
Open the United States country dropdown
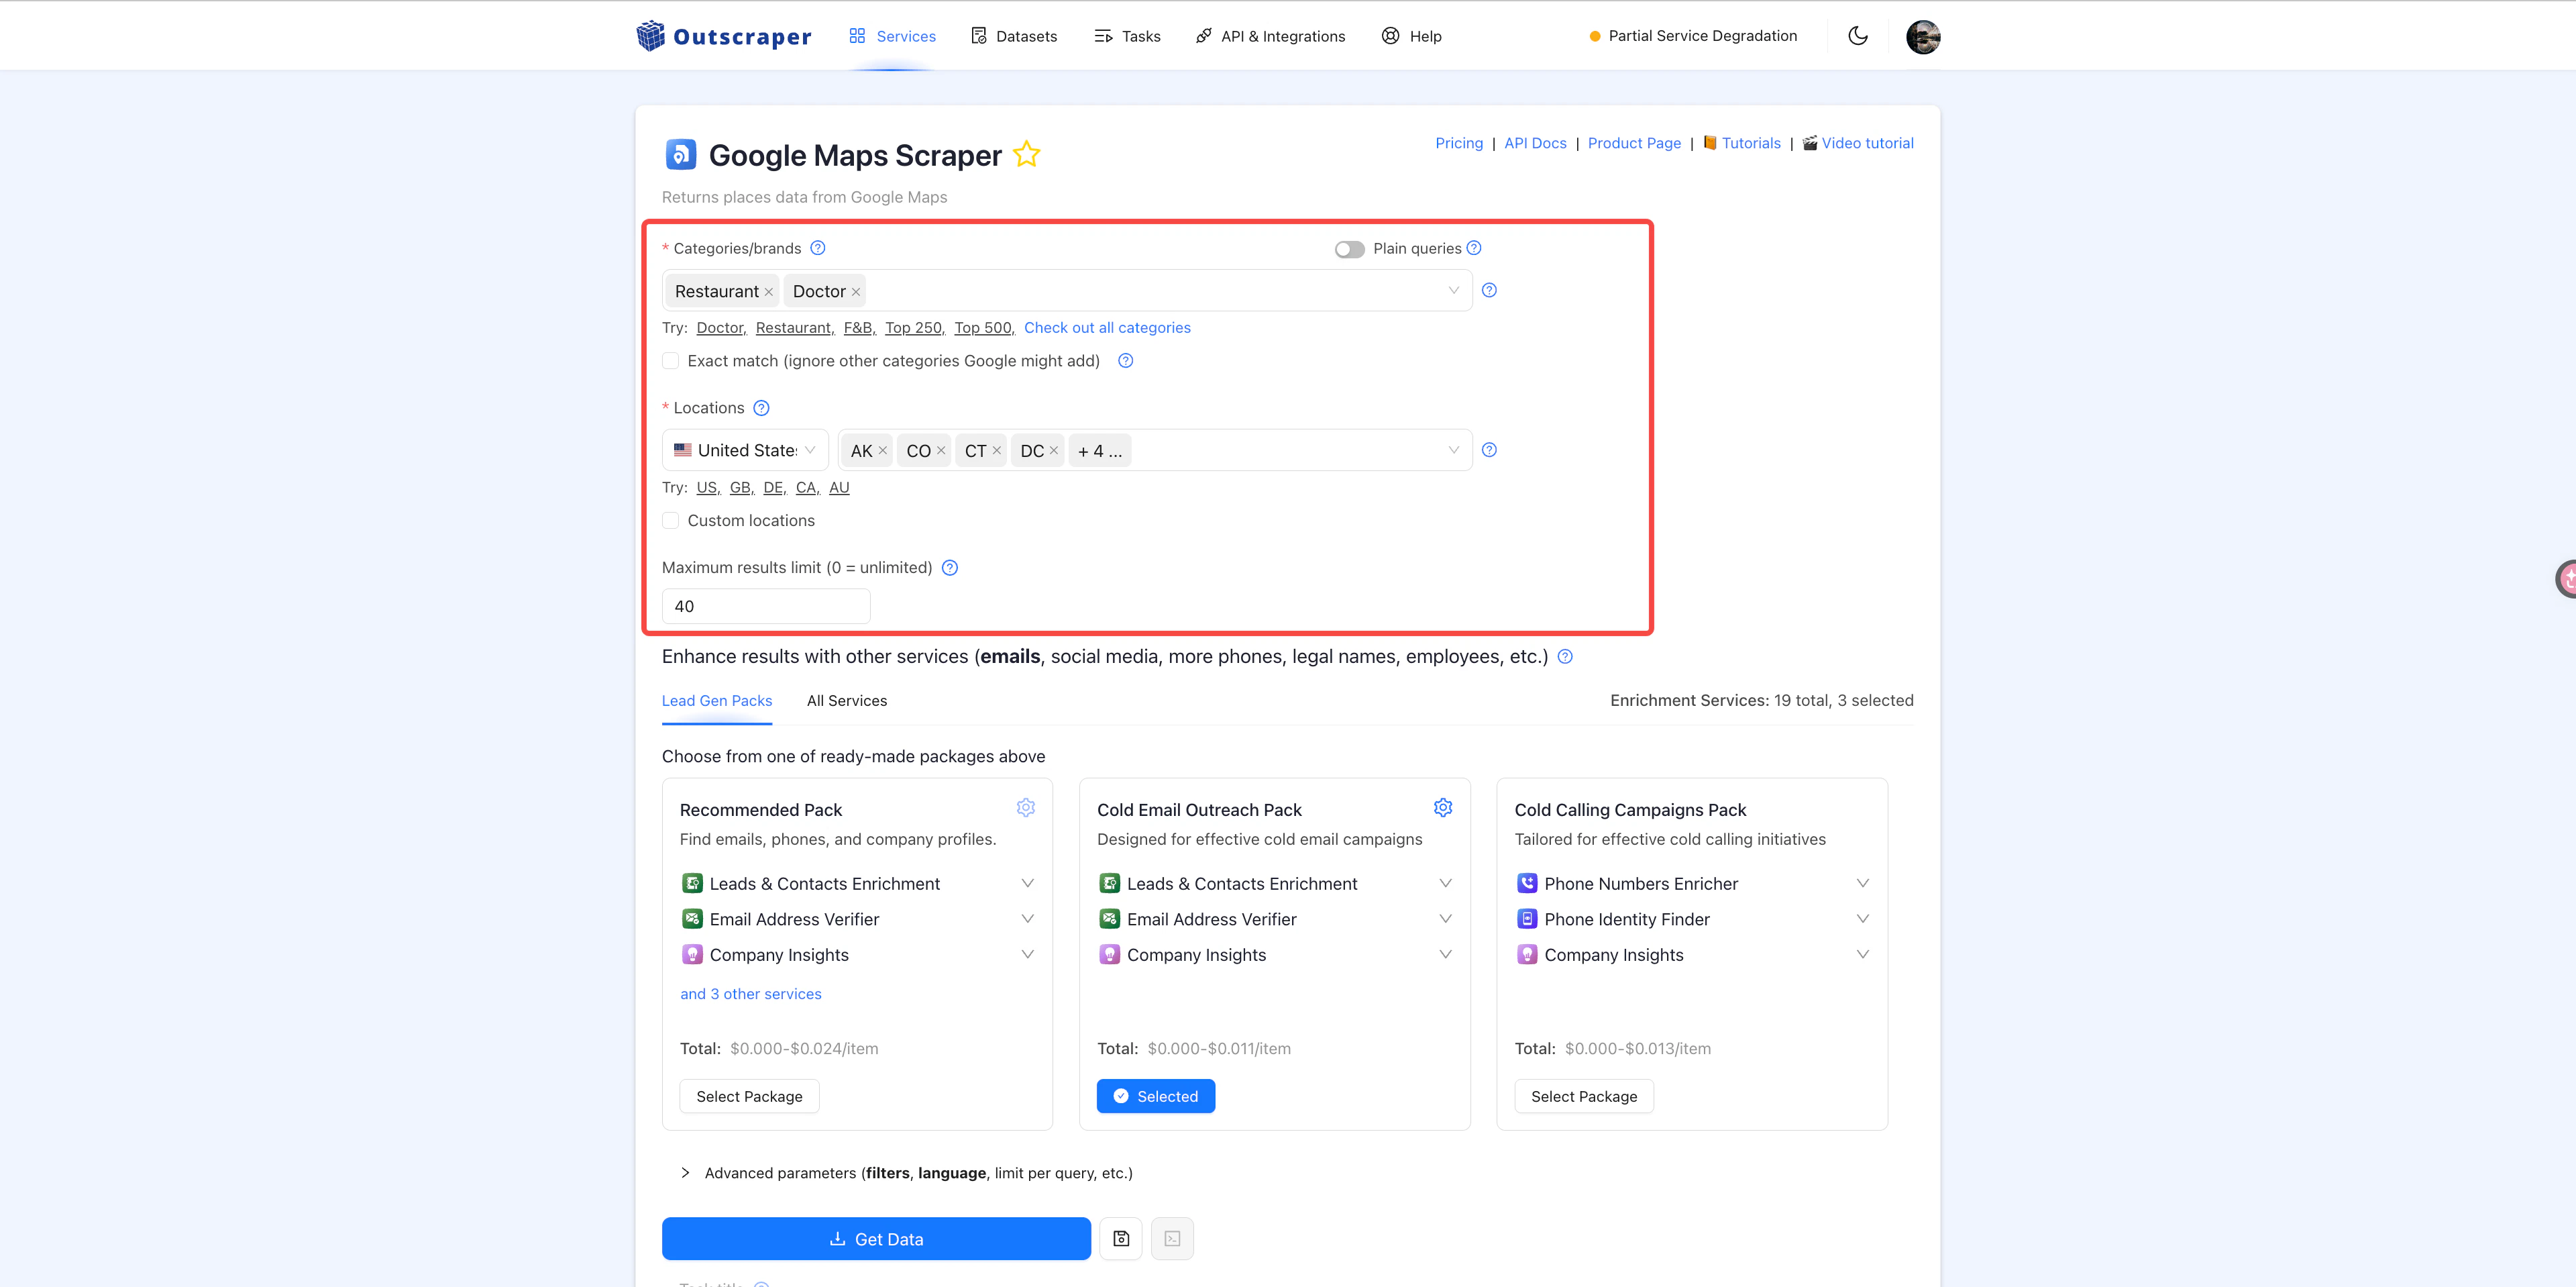[745, 450]
